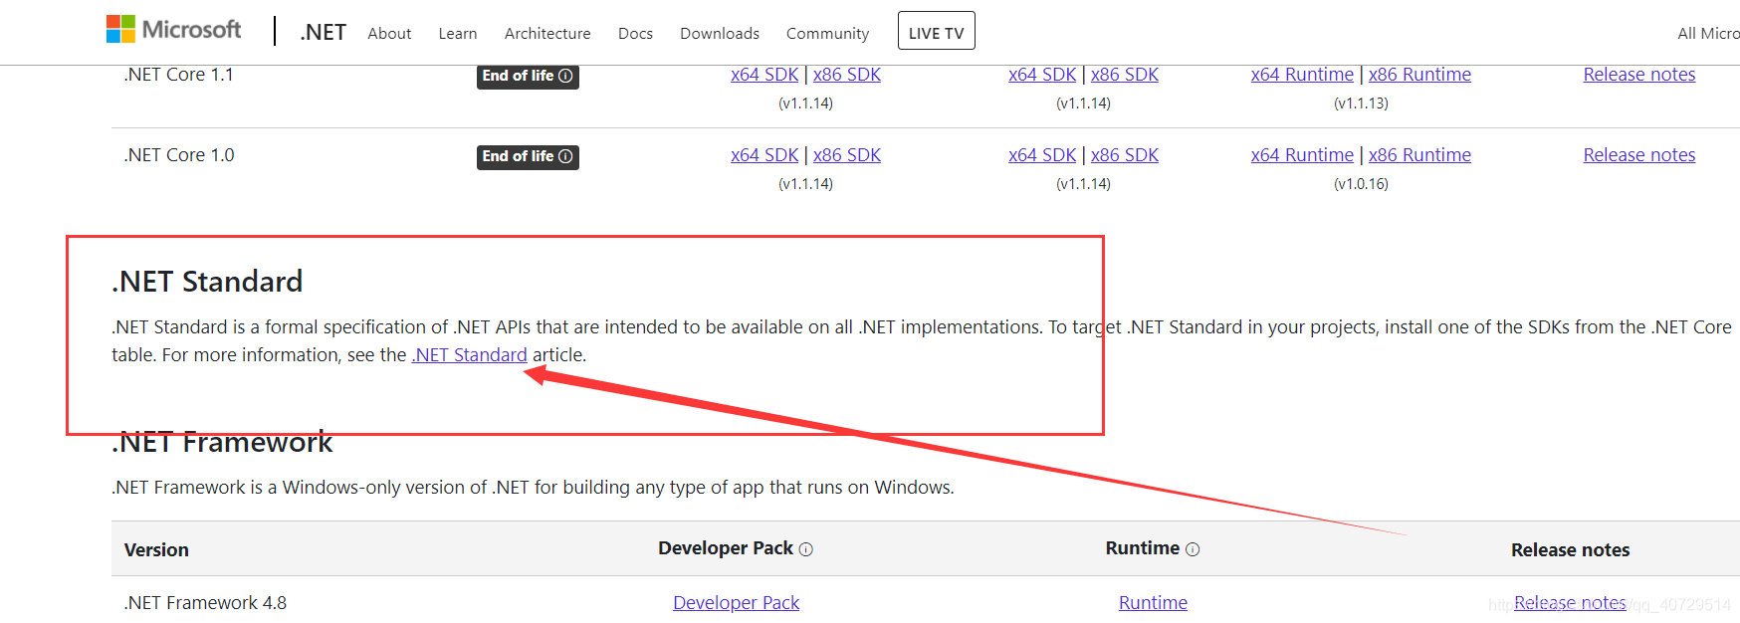Click End of life info icon for .NET Core 1.0

click(x=565, y=156)
